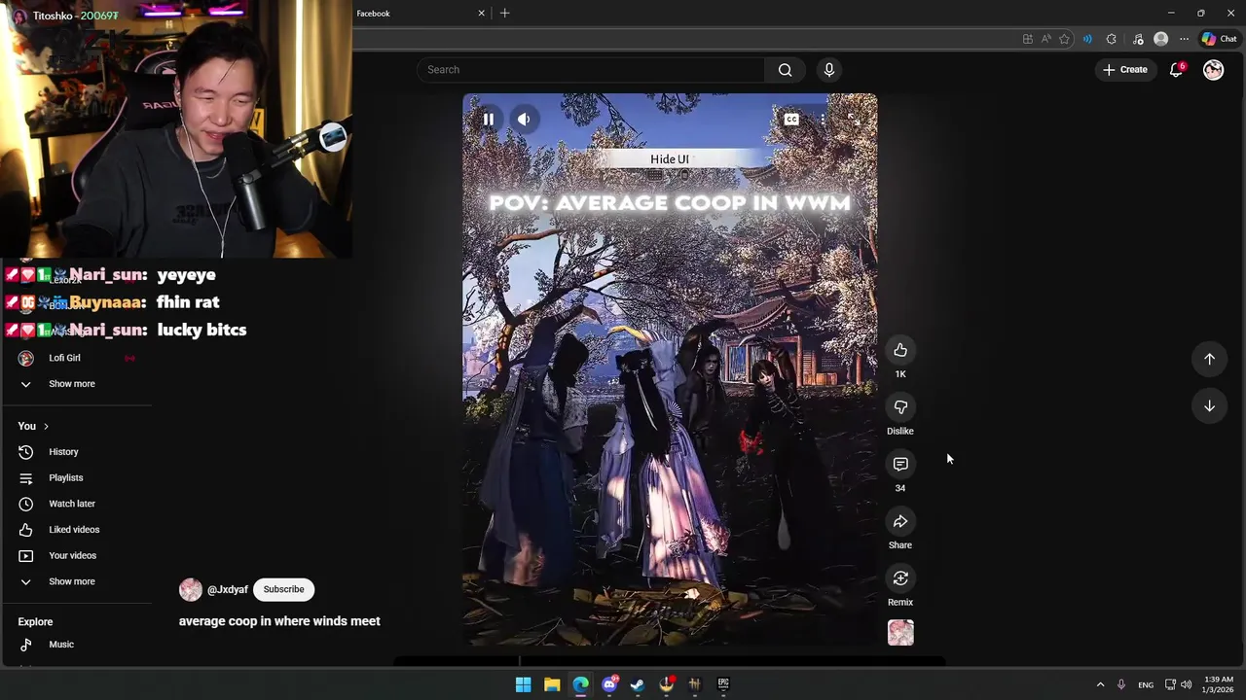Open the apps icon in address bar
Image resolution: width=1246 pixels, height=700 pixels.
pos(1027,39)
